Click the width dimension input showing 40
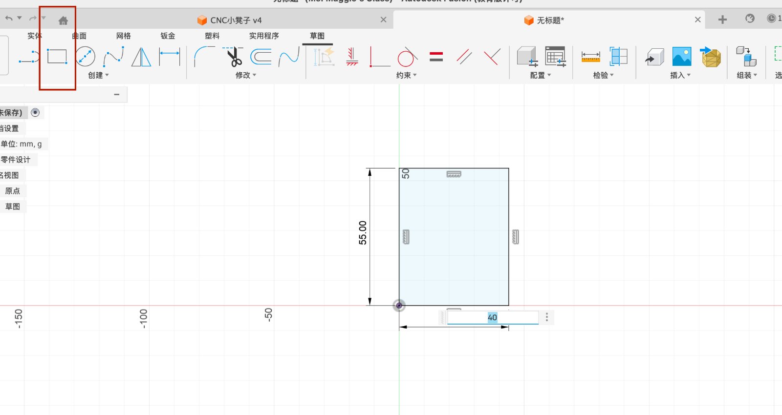782x415 pixels. tap(493, 317)
